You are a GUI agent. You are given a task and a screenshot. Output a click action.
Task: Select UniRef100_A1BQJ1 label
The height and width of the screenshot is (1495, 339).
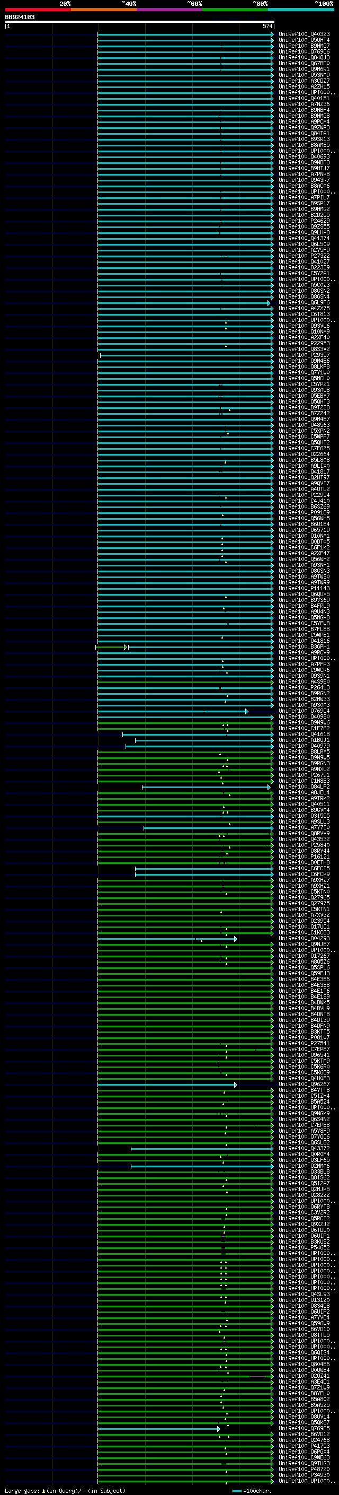point(304,740)
